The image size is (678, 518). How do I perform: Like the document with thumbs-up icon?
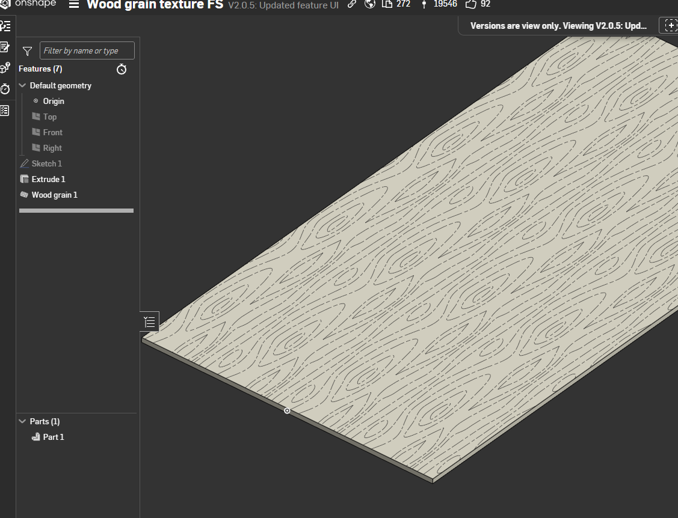point(471,4)
